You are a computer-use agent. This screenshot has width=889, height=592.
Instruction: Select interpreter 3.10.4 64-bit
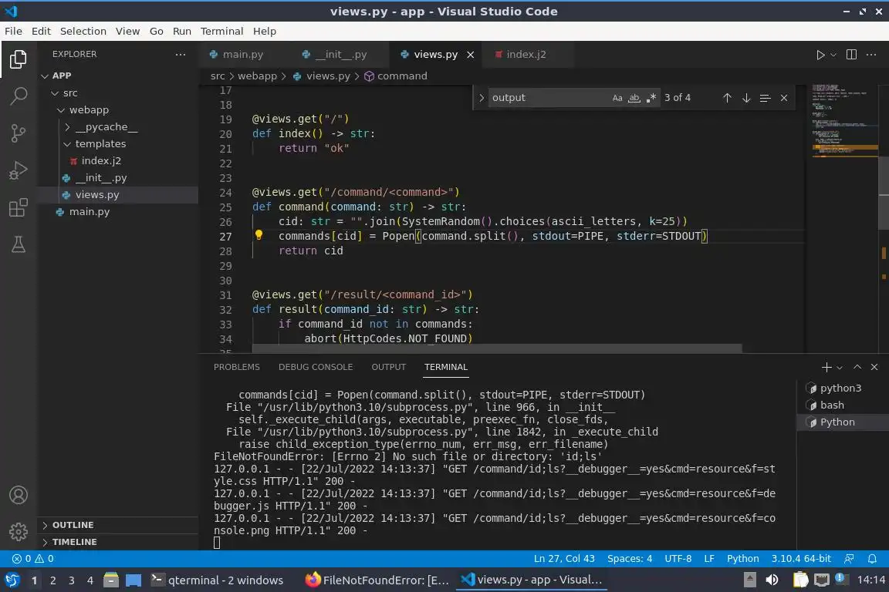coord(800,559)
